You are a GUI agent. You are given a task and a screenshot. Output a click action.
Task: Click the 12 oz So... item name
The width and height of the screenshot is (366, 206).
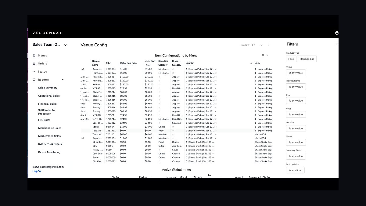tap(98, 142)
